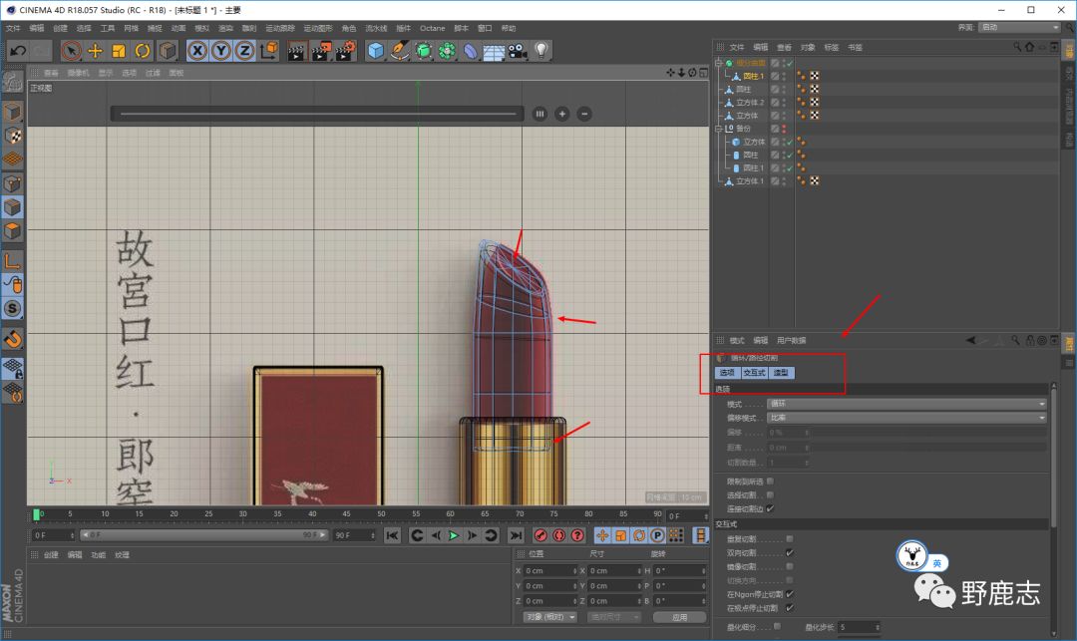The width and height of the screenshot is (1077, 641).
Task: Click the green timeline playhead at frame 0
Action: click(x=37, y=514)
